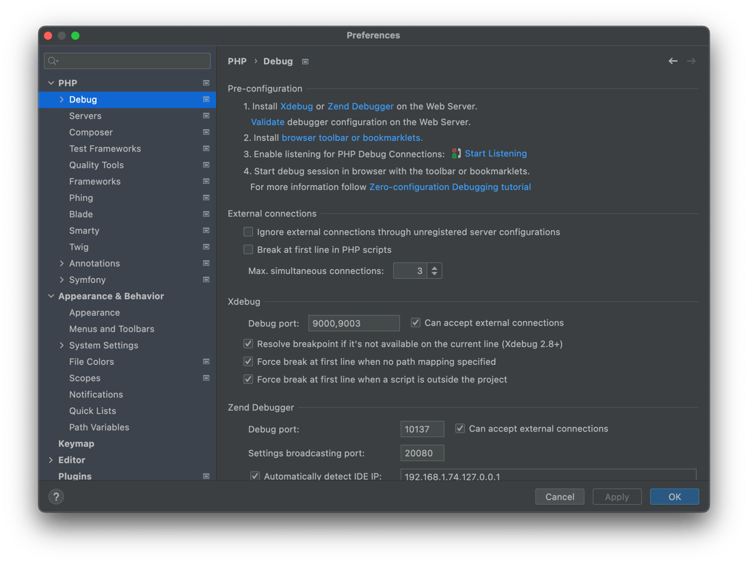Open the Zero-configuration Debugging tutorial link
The height and width of the screenshot is (563, 748).
(x=450, y=187)
